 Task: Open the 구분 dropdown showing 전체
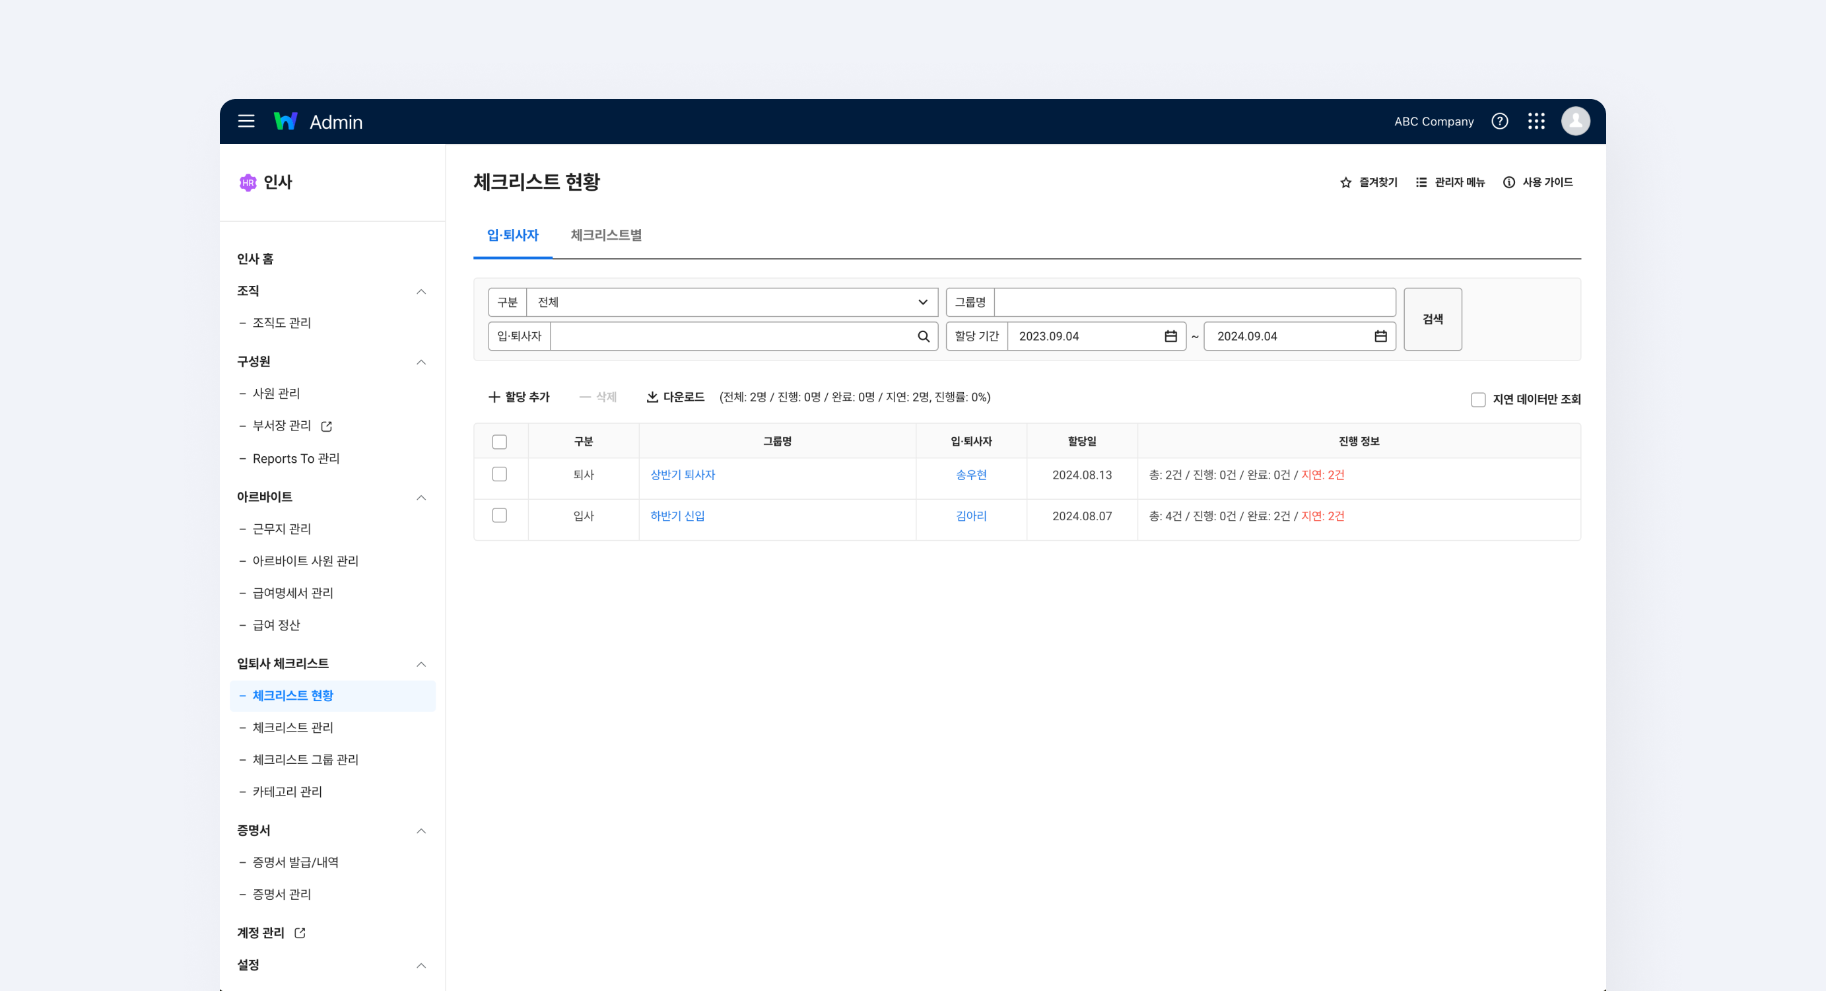[x=730, y=302]
